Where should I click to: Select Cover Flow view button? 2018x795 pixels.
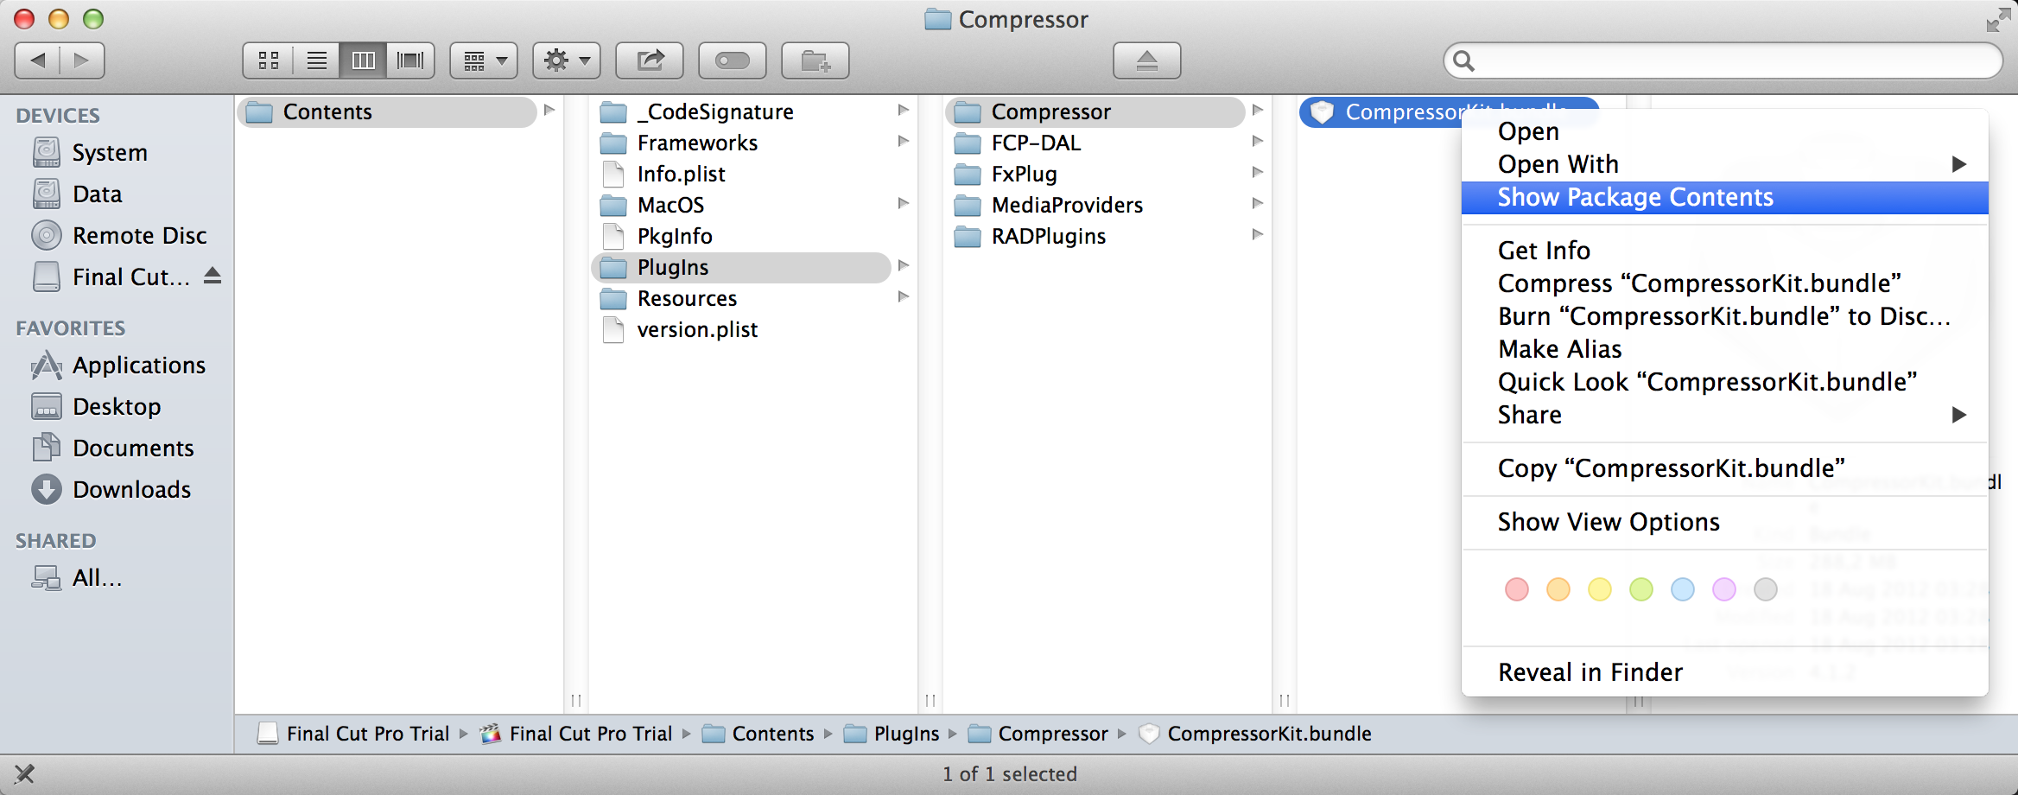click(410, 60)
